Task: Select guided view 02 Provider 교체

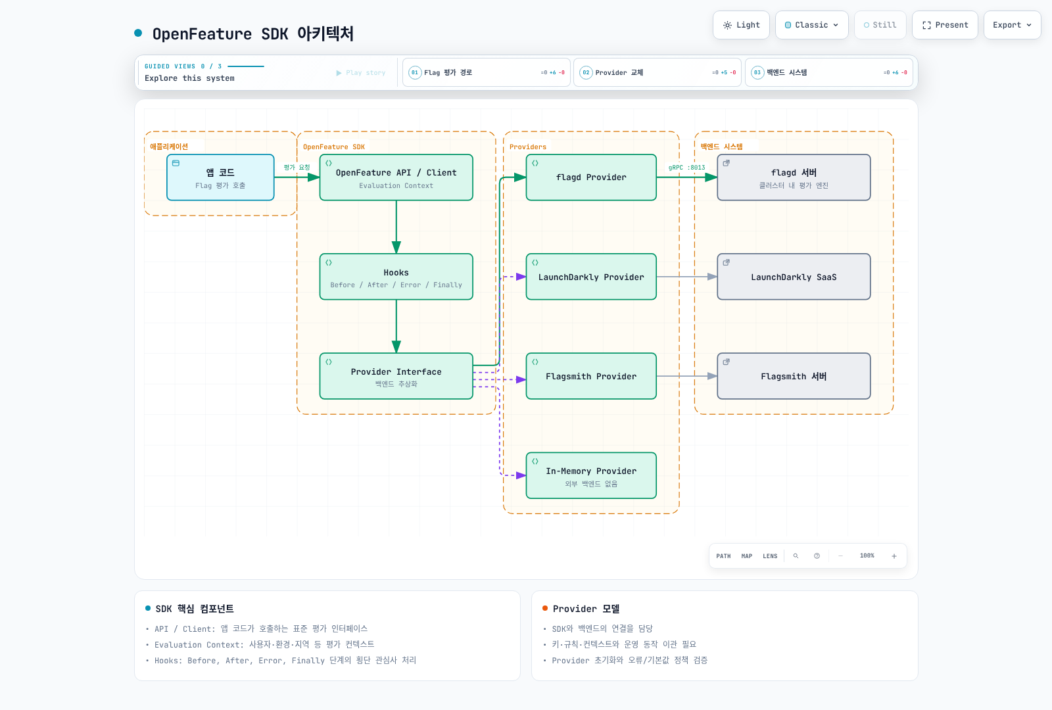Action: coord(657,72)
